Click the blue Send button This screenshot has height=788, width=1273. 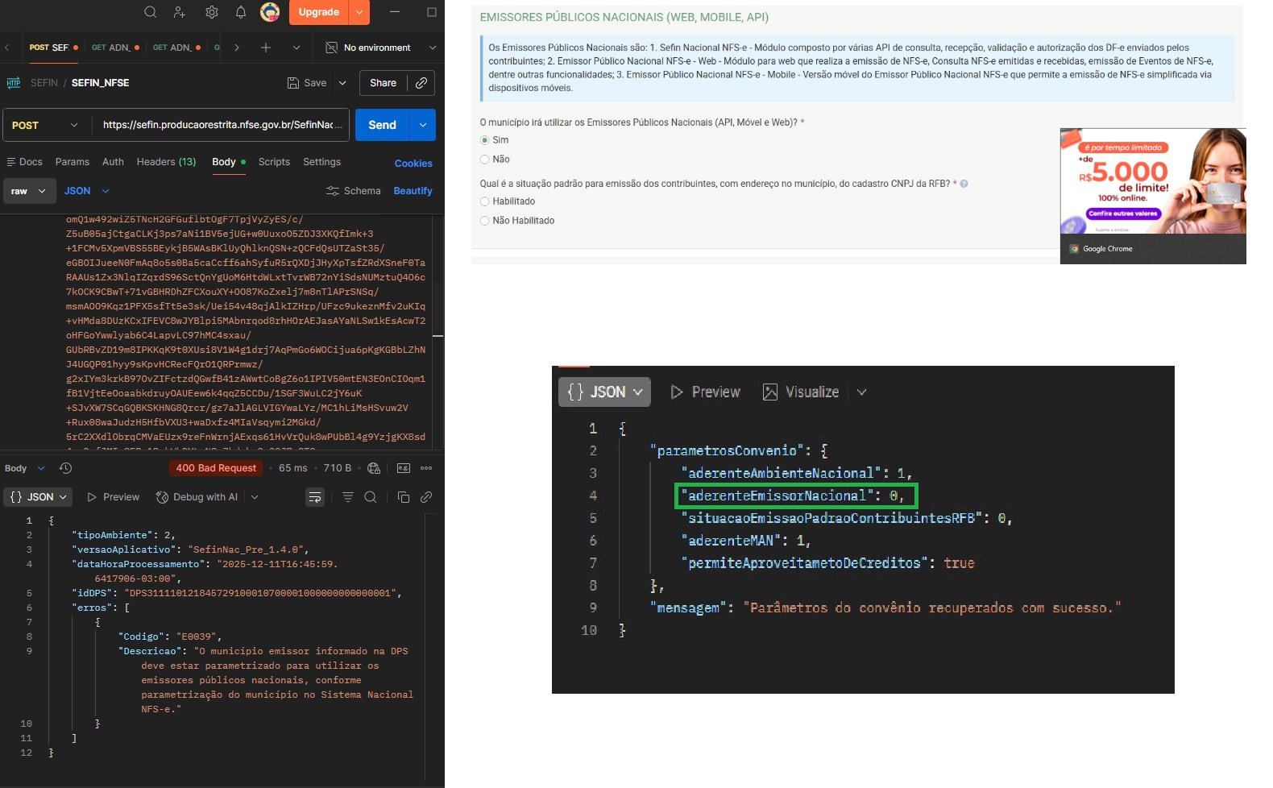pos(382,125)
